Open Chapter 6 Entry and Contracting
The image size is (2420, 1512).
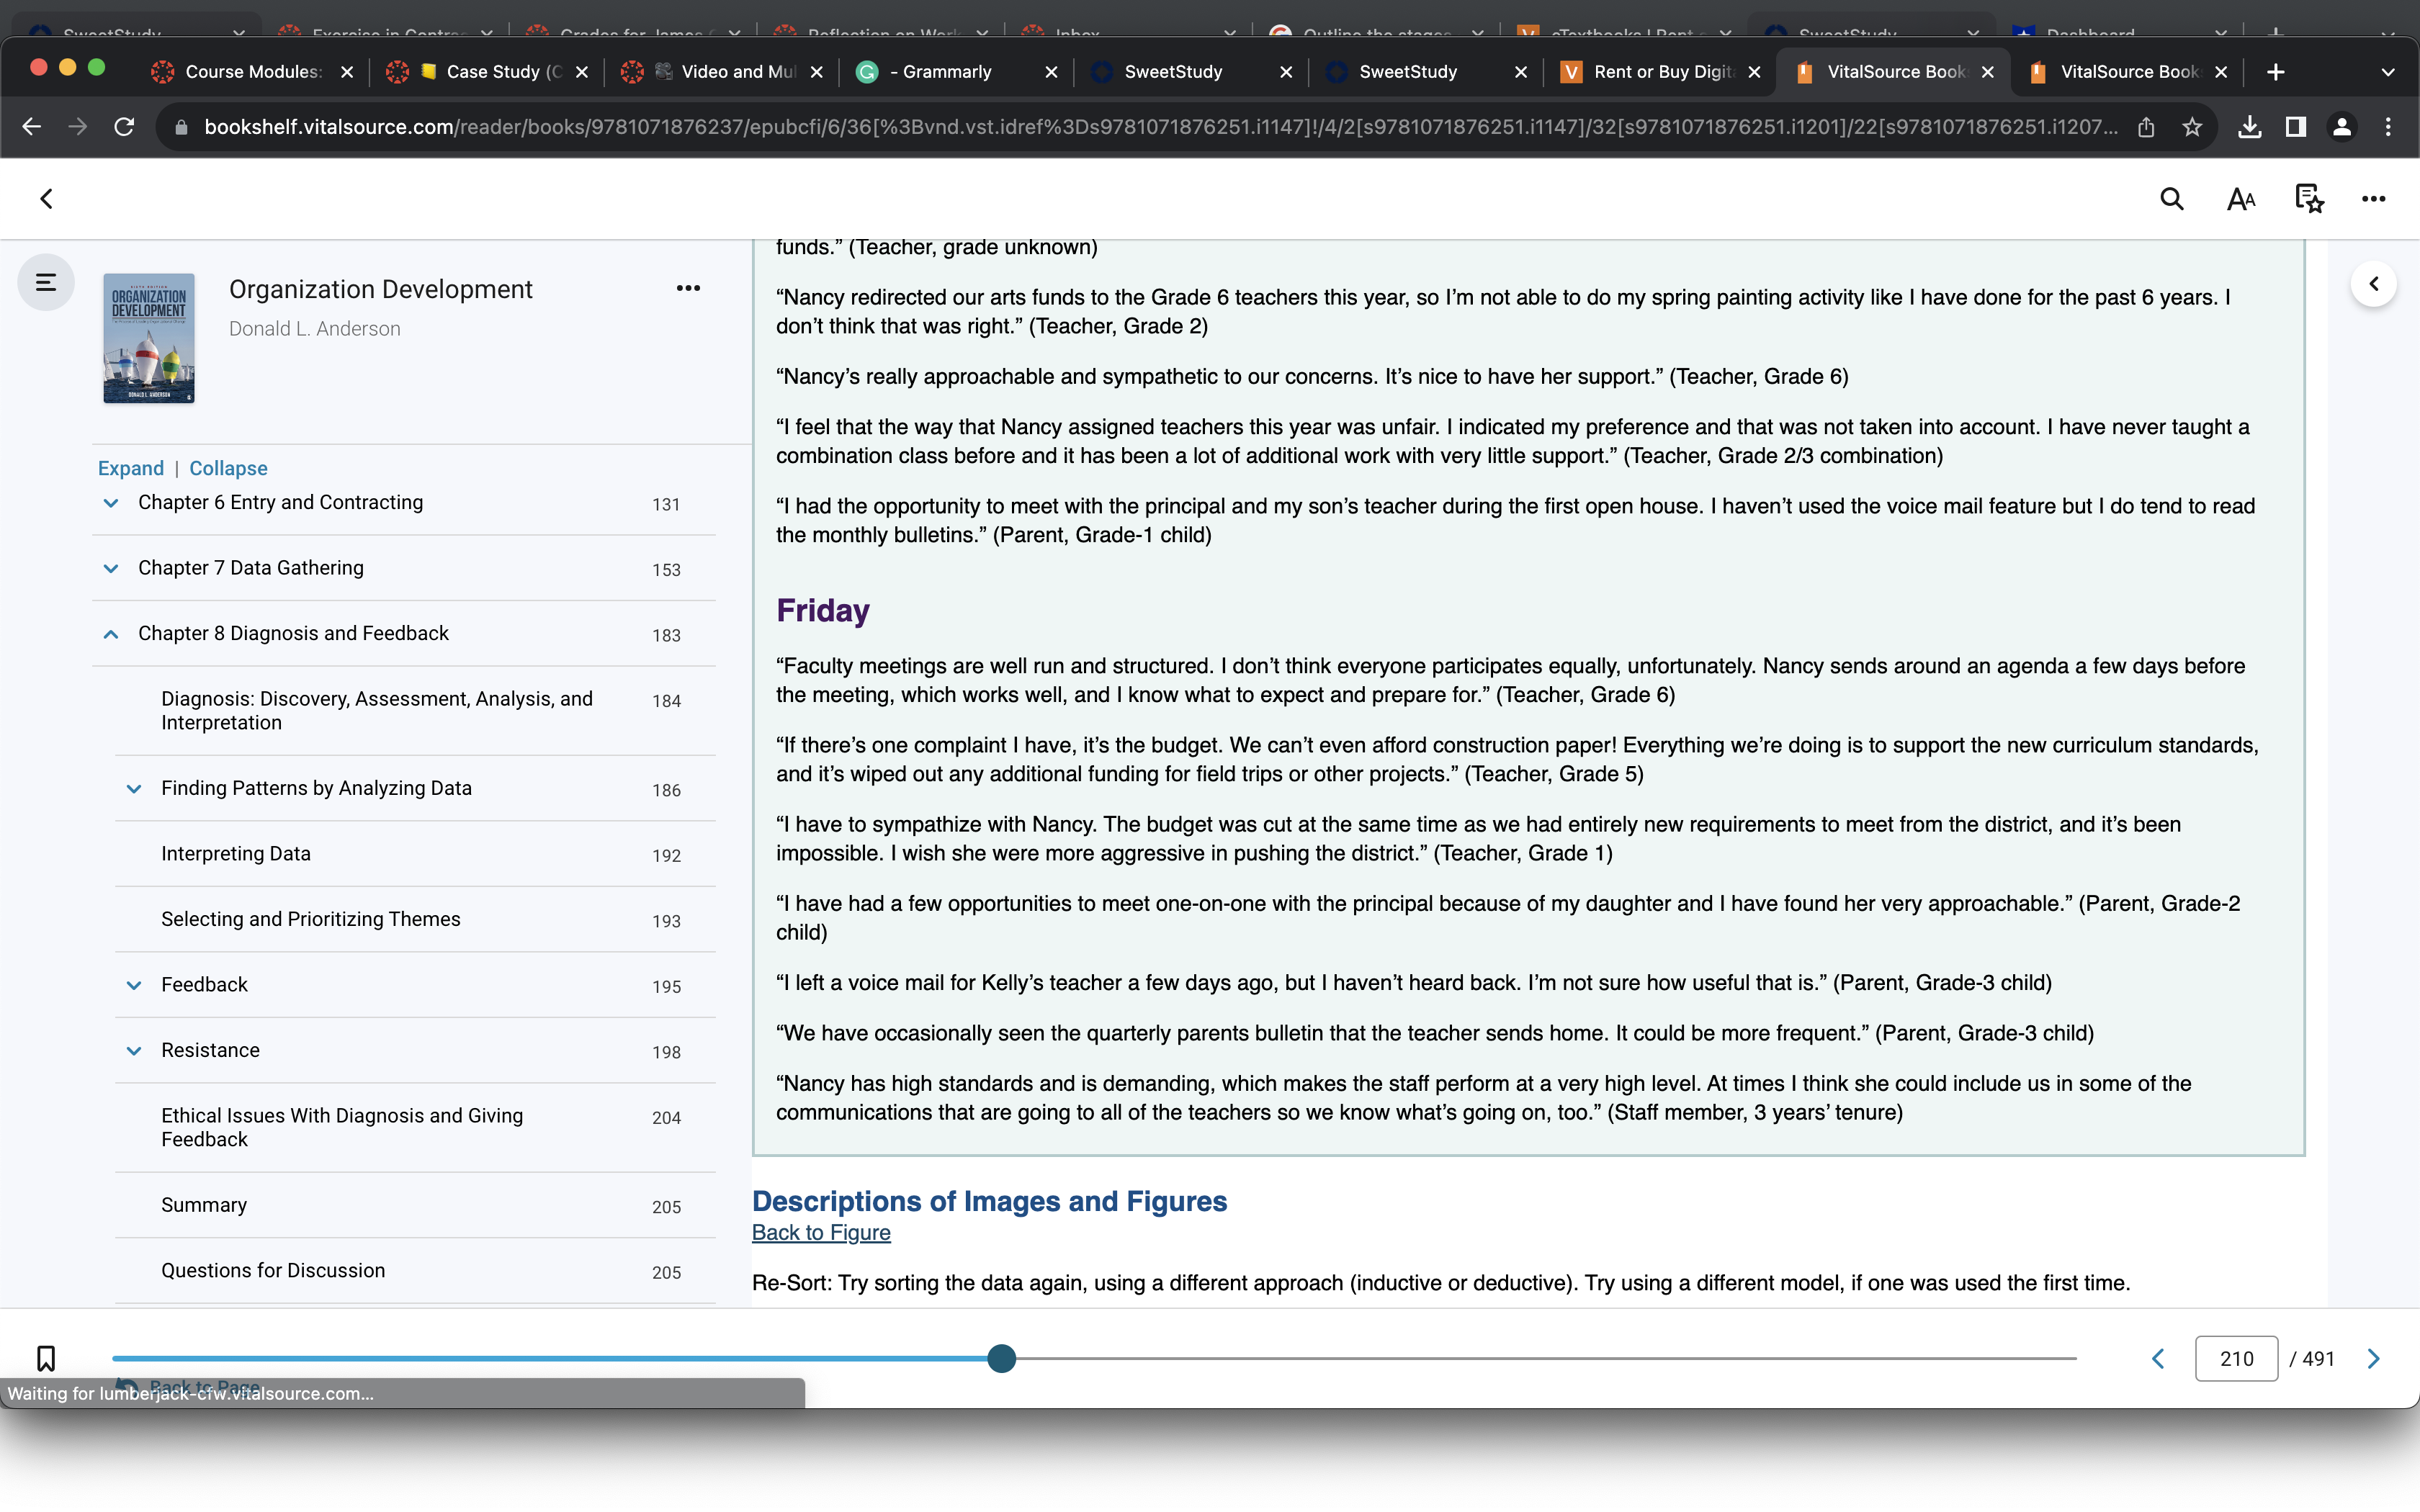pyautogui.click(x=280, y=503)
